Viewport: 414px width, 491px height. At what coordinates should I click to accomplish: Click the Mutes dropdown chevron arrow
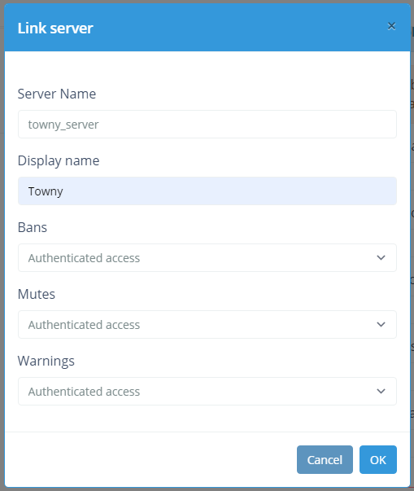click(381, 324)
